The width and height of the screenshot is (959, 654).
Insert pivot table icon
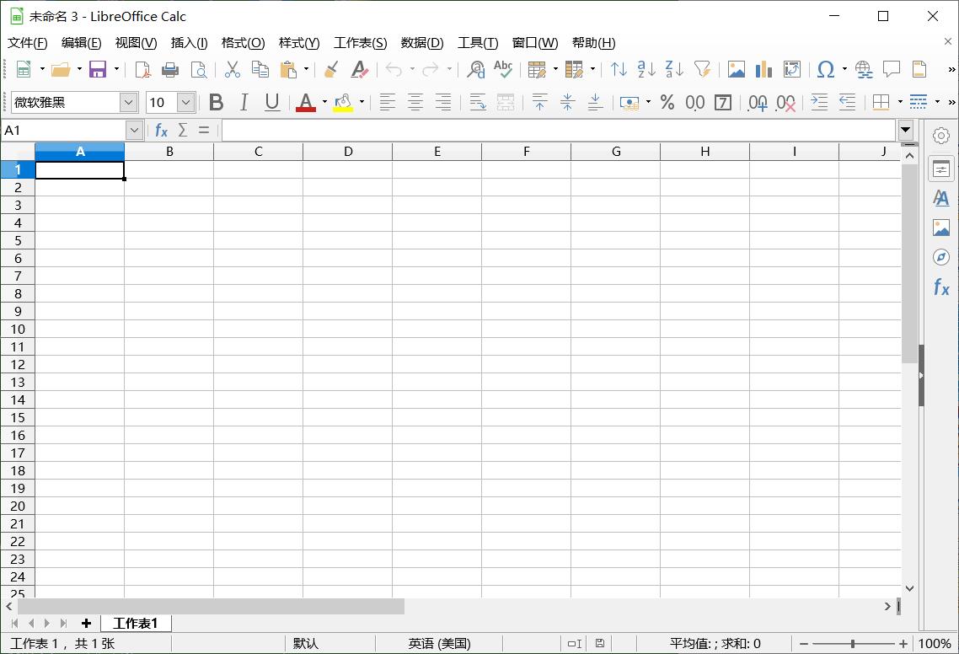click(792, 69)
